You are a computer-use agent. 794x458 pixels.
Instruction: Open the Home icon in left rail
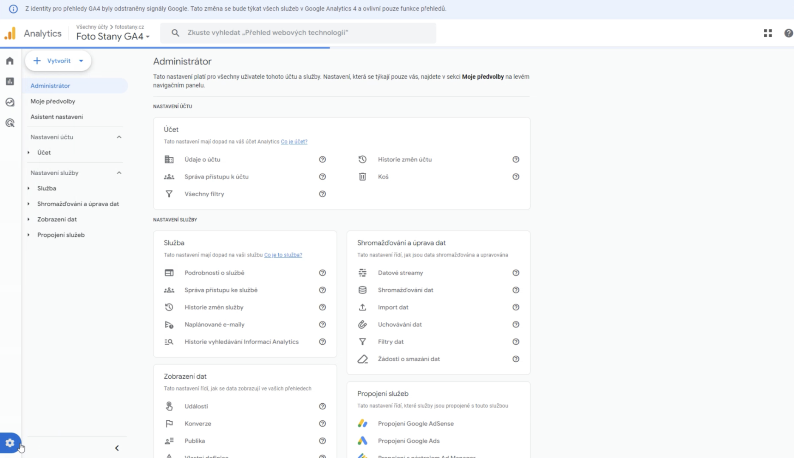[x=10, y=61]
